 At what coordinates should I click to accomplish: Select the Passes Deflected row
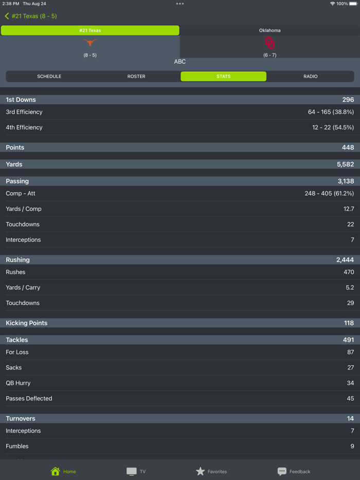pos(180,398)
